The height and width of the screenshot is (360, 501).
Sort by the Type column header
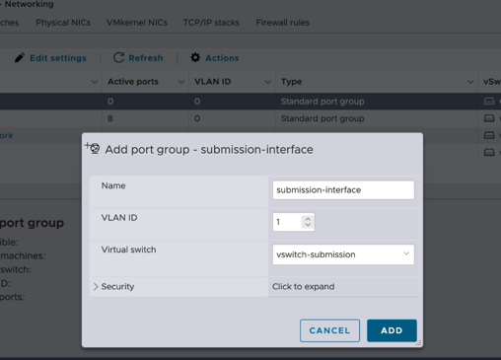click(x=291, y=82)
